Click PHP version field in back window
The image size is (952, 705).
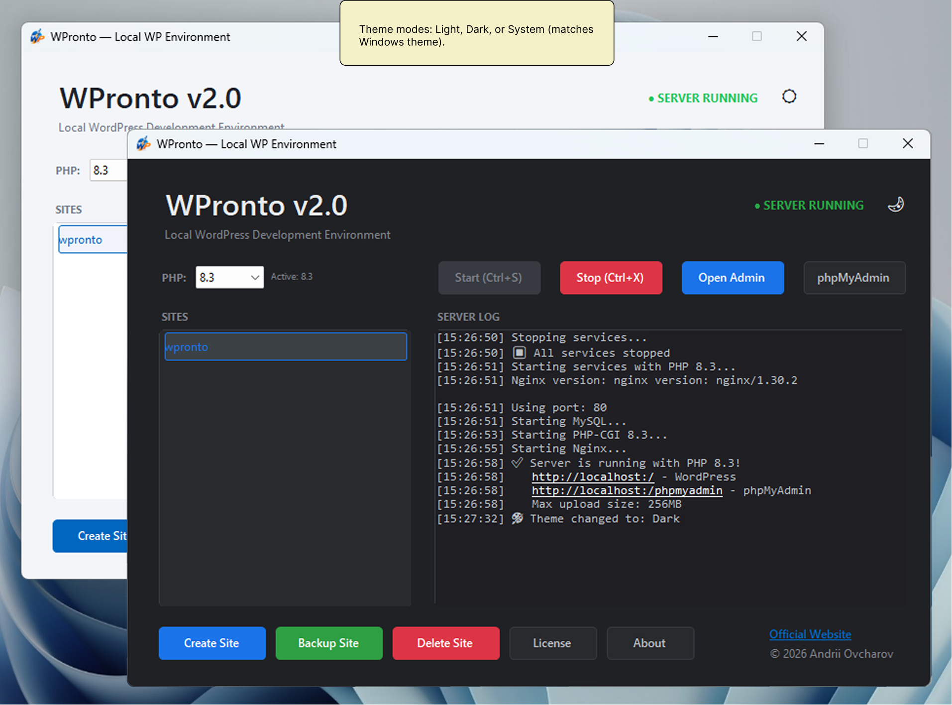108,170
